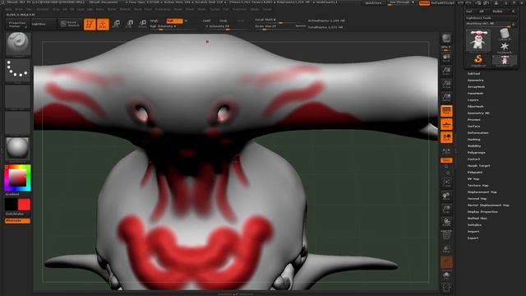Screen dimensions: 526x296
Task: Toggle the orange XYZ rotation button
Action: pos(446,160)
